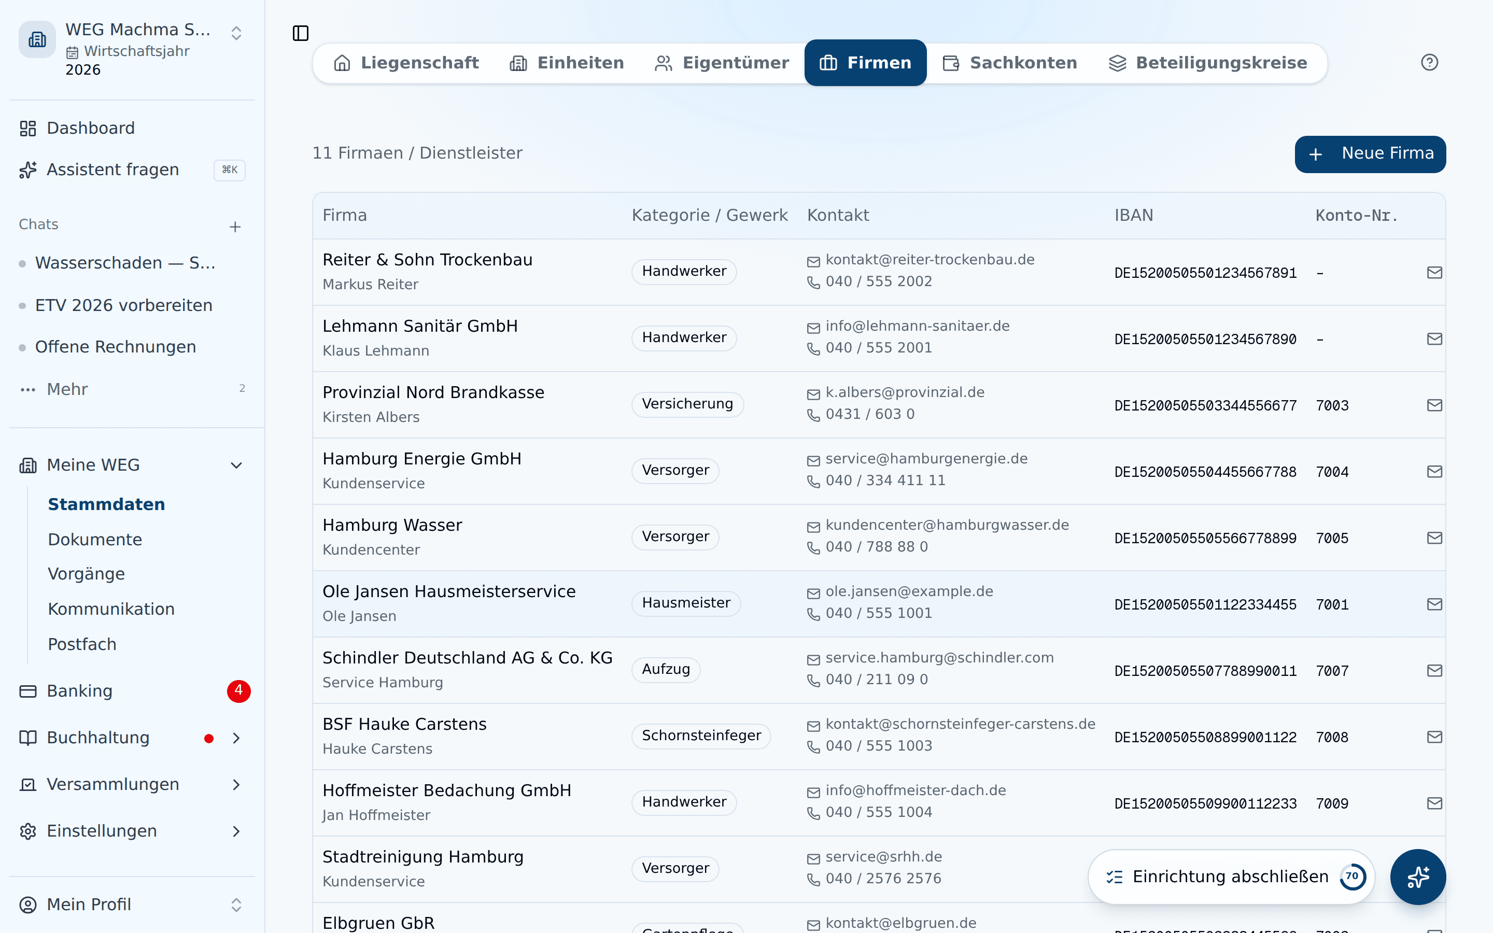
Task: Click the red Banking notification badge
Action: point(239,691)
